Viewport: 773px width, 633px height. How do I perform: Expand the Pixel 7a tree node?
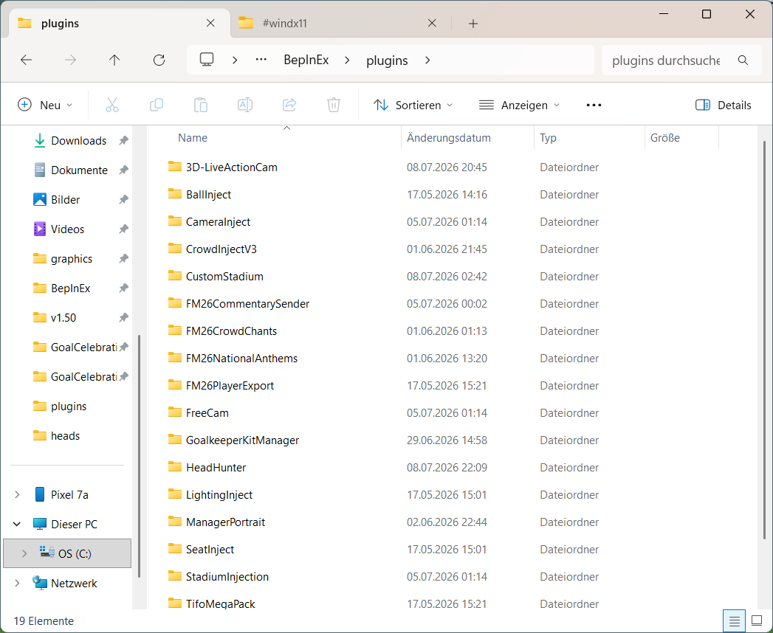[17, 494]
